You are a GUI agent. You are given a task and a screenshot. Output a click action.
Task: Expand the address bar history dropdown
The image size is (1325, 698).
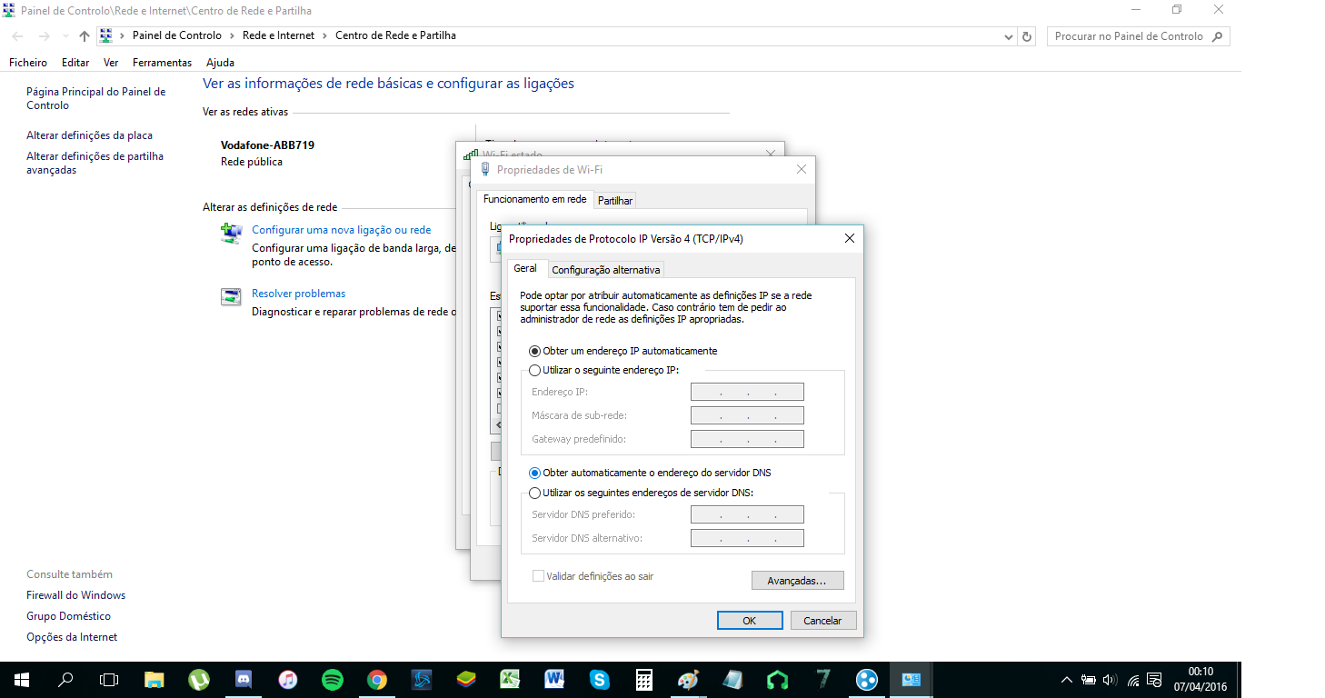(x=1008, y=36)
